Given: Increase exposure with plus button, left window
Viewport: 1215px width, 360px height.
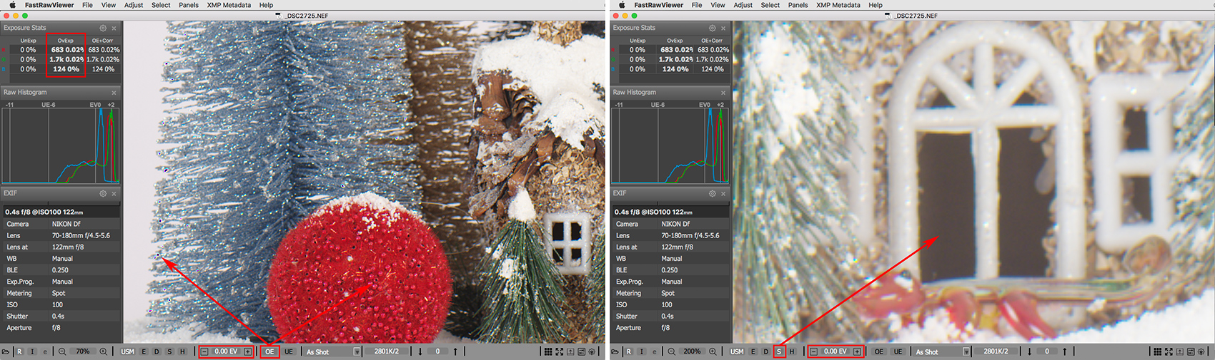Looking at the screenshot, I should coord(247,351).
